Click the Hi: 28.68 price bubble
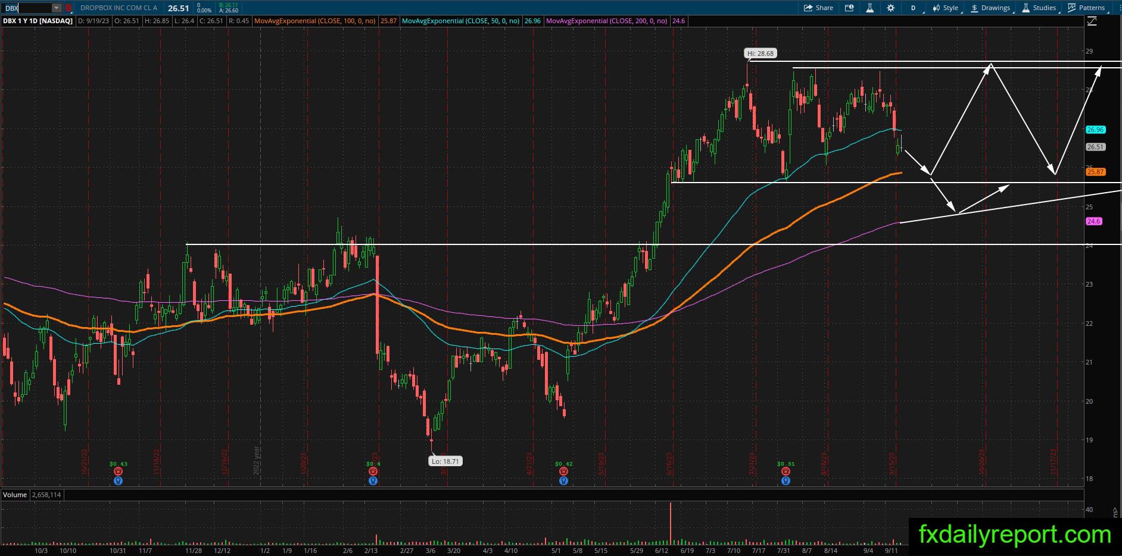Viewport: 1122px width, 556px height. [x=761, y=54]
